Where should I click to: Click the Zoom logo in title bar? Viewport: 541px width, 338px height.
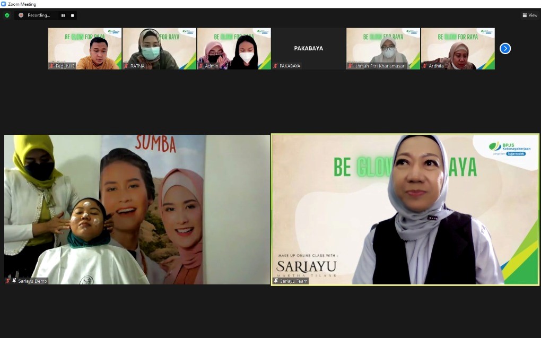pyautogui.click(x=4, y=4)
